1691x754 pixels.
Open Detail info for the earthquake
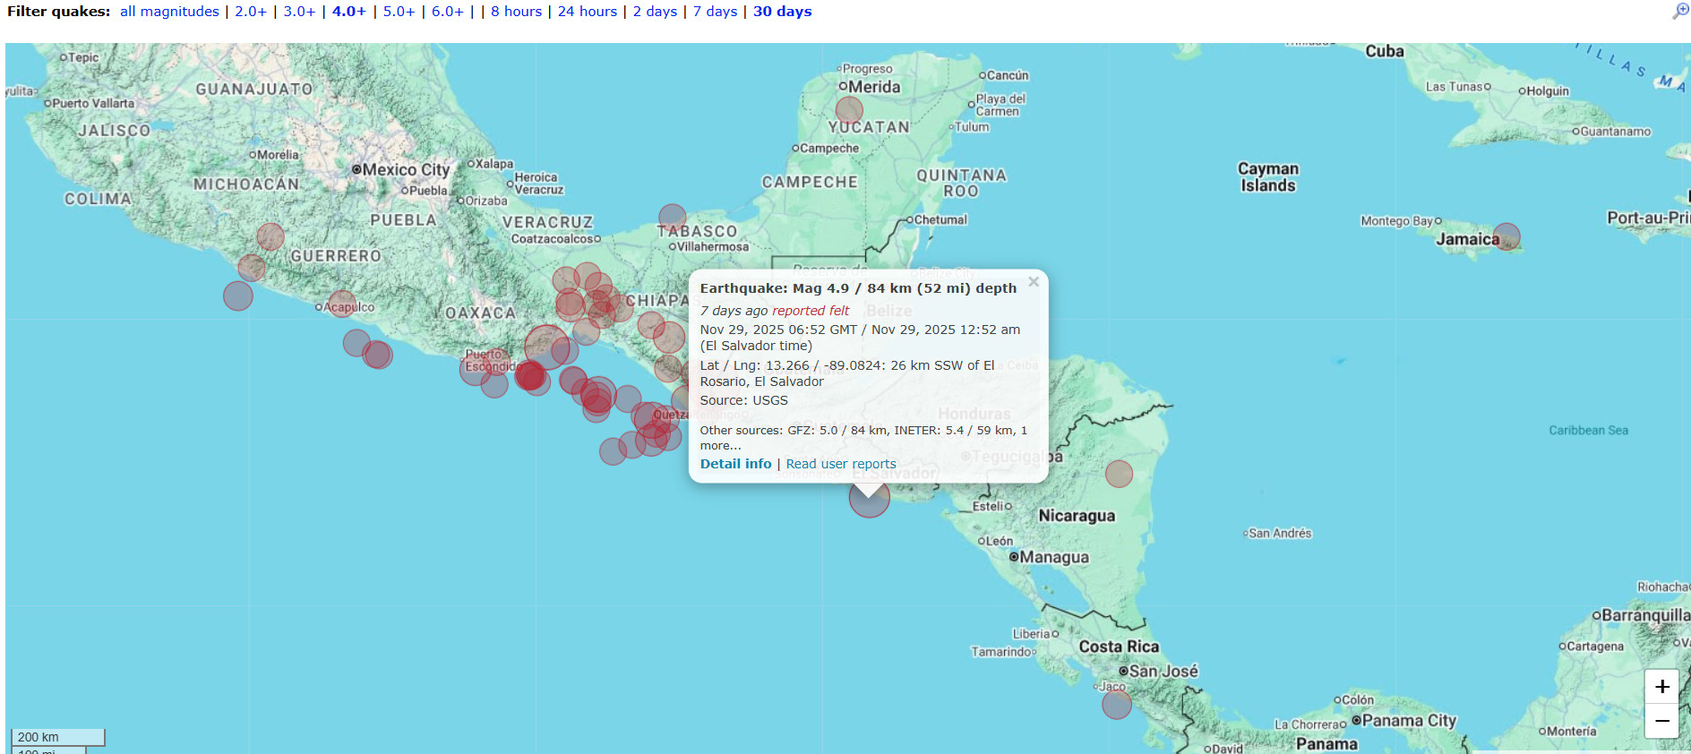[735, 464]
